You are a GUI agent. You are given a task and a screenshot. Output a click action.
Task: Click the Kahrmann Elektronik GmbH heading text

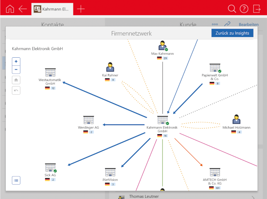37,49
